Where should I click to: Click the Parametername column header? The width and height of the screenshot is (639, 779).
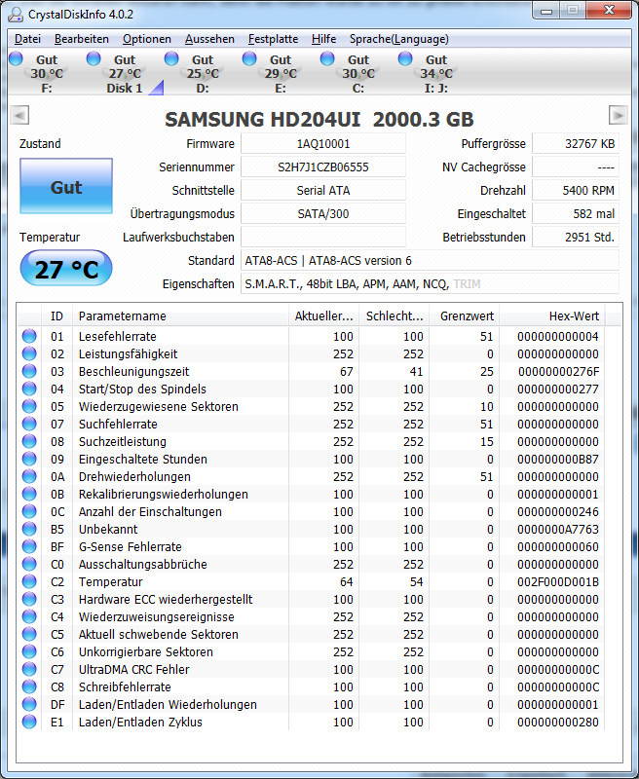tap(180, 315)
